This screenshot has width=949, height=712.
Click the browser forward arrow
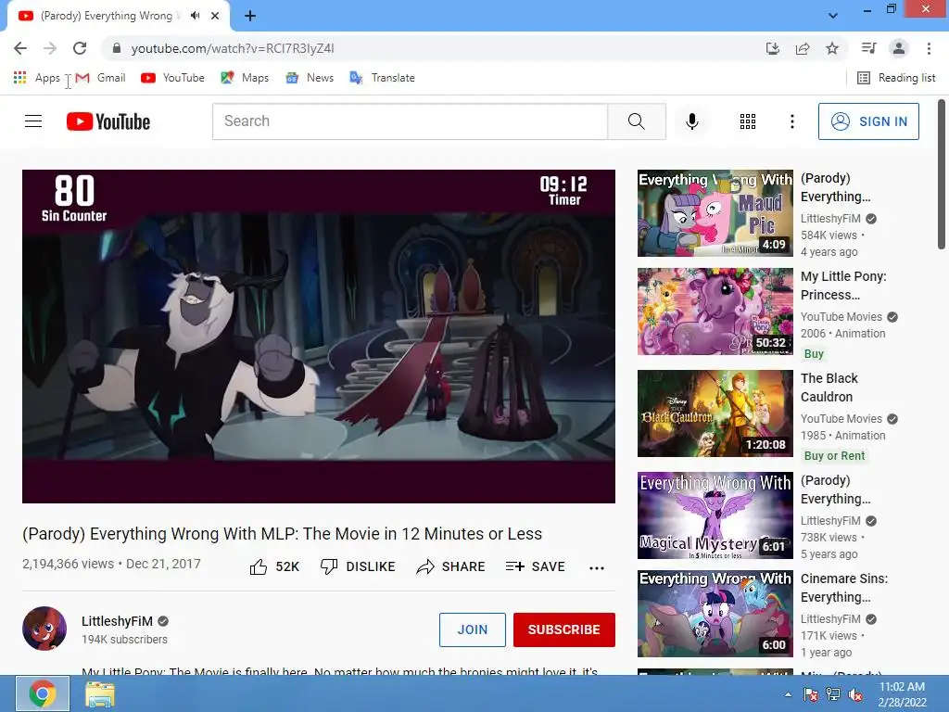point(50,48)
